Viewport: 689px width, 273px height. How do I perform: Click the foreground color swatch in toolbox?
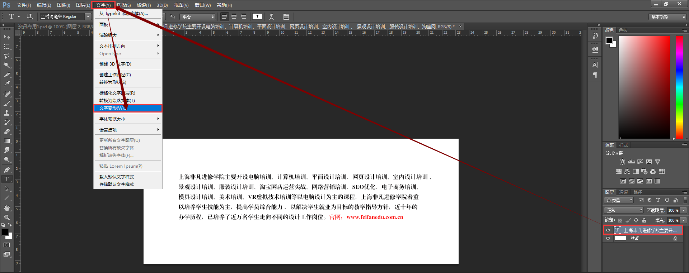point(5,232)
